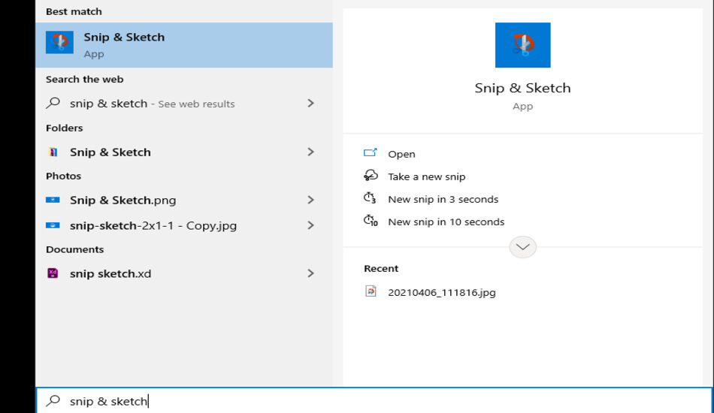Choose New snip in 3 seconds

tap(443, 199)
